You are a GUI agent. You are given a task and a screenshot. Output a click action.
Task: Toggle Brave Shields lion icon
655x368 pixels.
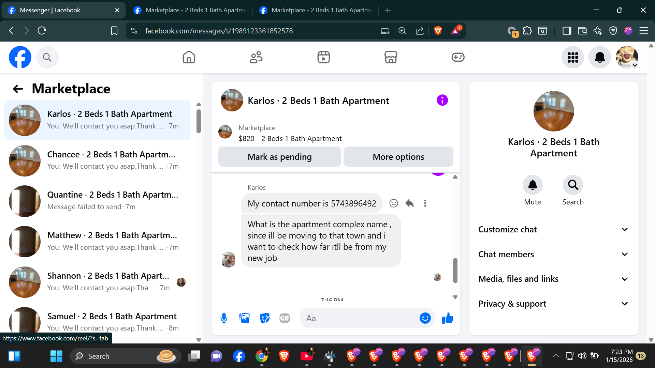click(x=438, y=31)
